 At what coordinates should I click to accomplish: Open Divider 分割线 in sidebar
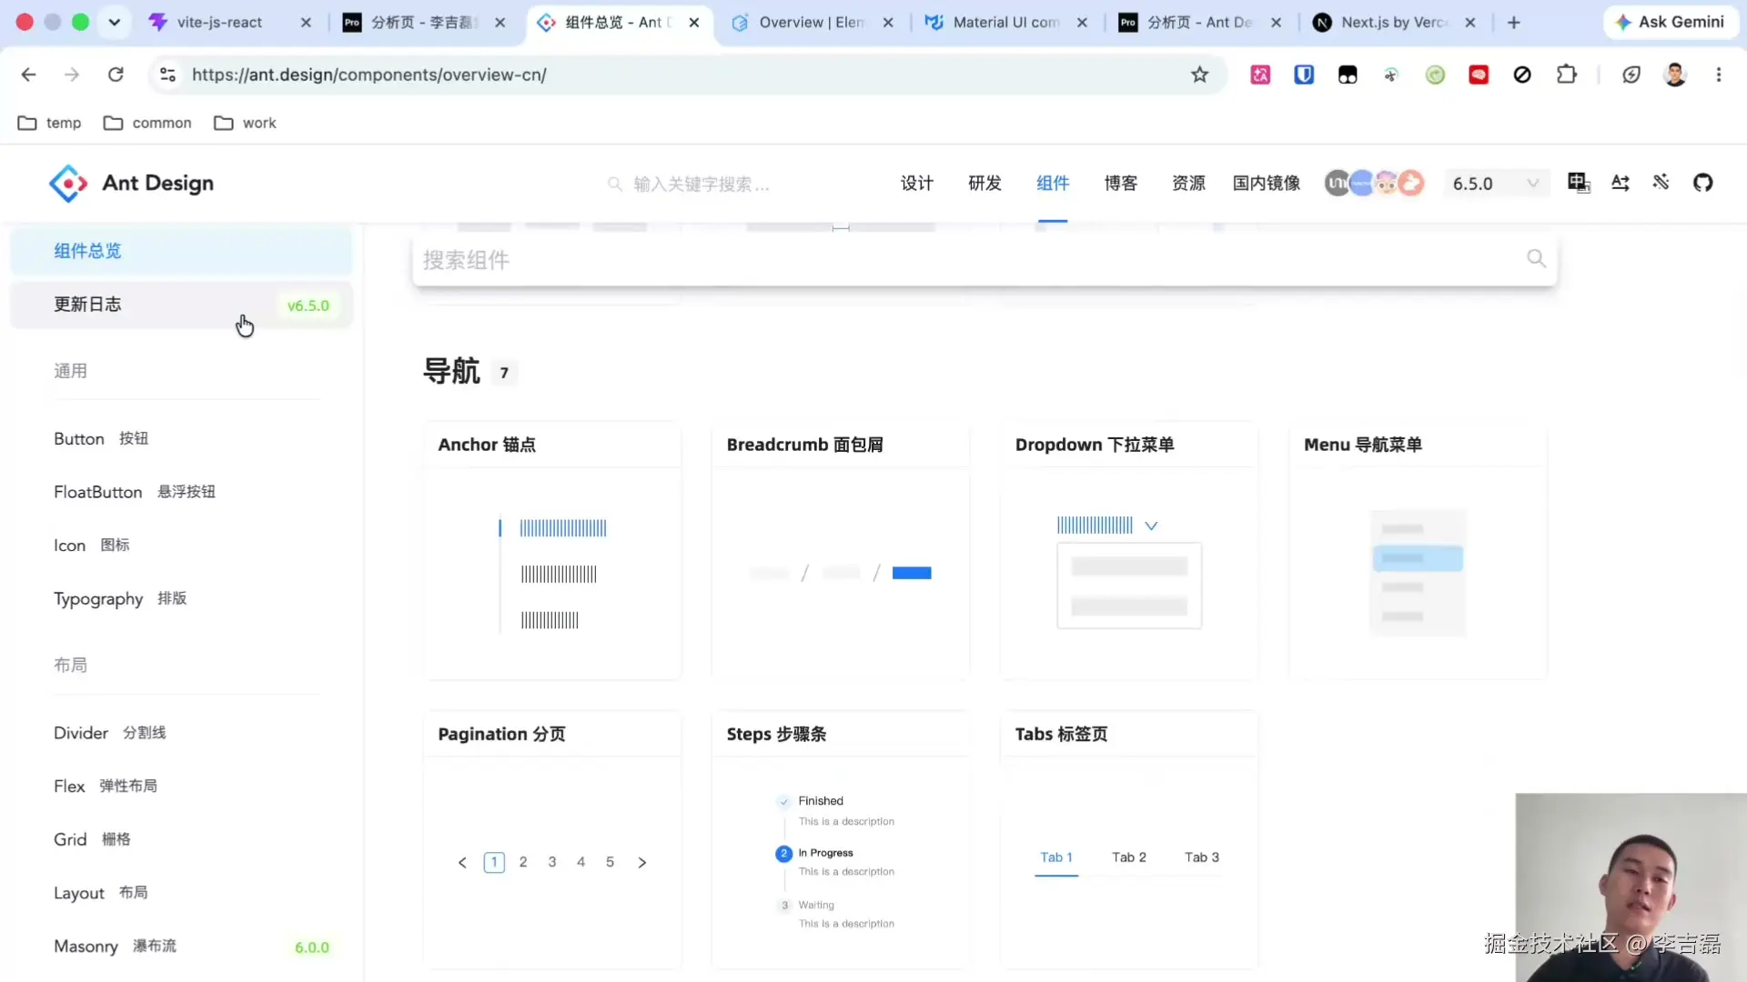pos(181,733)
